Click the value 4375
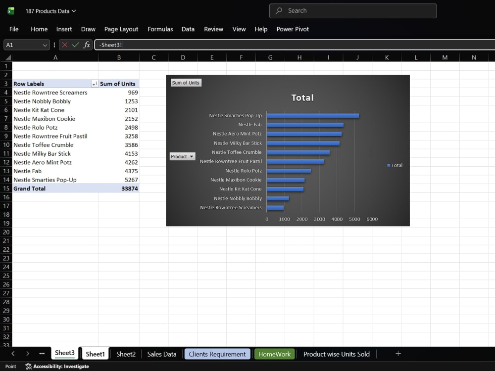 tap(131, 171)
